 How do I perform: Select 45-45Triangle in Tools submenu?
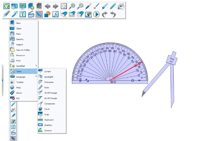[x=52, y=98]
